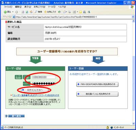Click the vertical scrollbar up arrow
The image size is (136, 130).
[x=134, y=21]
